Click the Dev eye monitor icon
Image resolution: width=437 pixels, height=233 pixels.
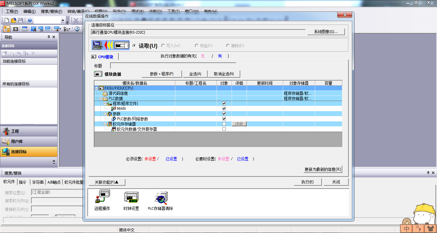(57, 29)
